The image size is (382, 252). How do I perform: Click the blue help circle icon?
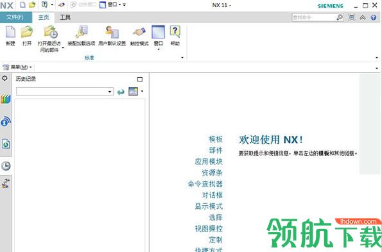[374, 17]
